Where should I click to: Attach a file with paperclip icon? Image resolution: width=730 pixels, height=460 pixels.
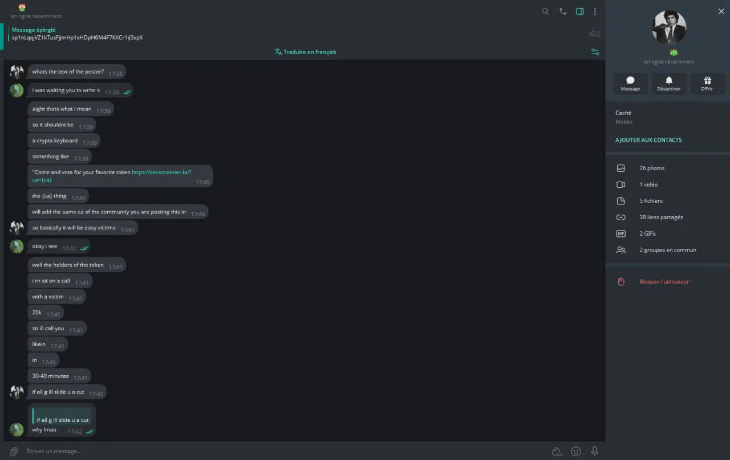14,451
